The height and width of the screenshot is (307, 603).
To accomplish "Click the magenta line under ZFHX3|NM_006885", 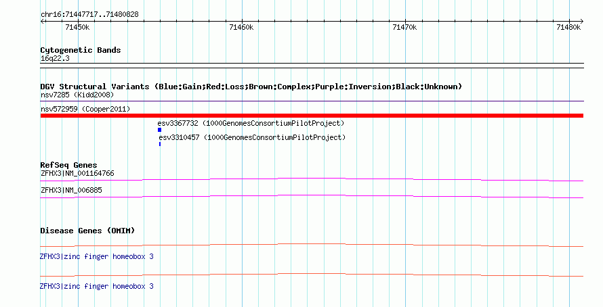I will [312, 196].
